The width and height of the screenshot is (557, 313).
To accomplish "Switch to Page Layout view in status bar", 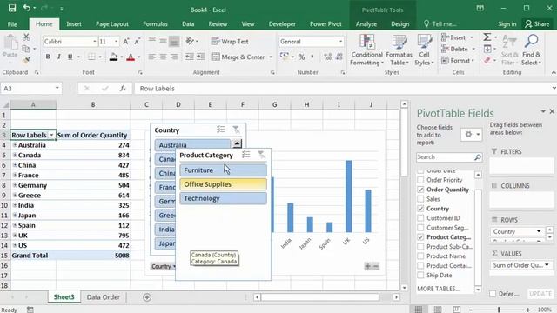I will (438, 310).
